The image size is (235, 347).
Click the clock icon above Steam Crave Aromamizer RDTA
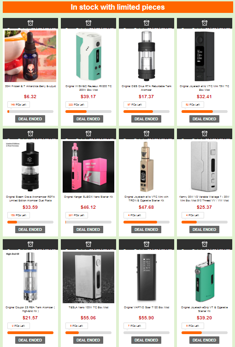[x=30, y=134]
